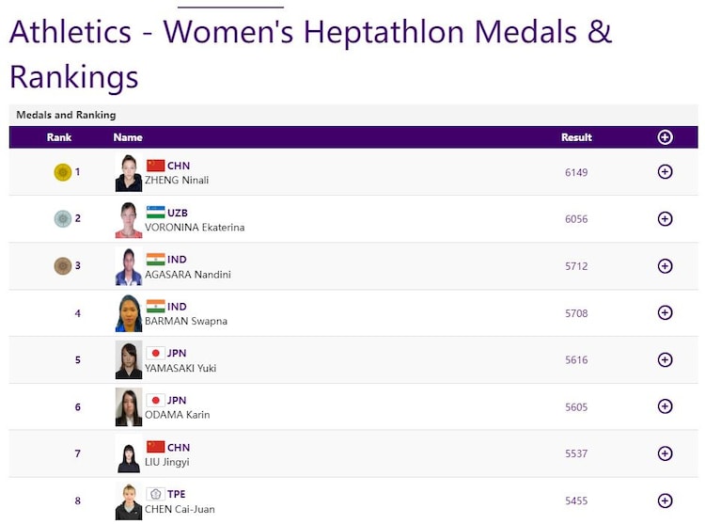Open athlete name BARMAN Swapna
The height and width of the screenshot is (524, 705).
[186, 321]
